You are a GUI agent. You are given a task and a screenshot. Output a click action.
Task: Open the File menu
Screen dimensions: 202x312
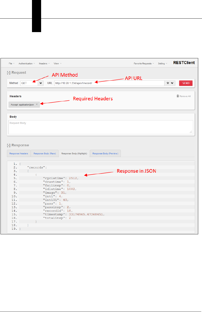[11, 63]
